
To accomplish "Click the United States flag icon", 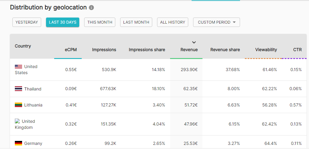I will (x=18, y=67).
